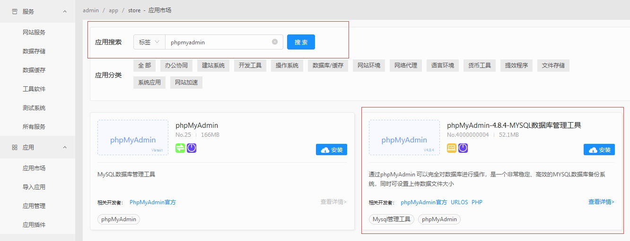Click yellow monitor icon on phpMyAdmin-4.8.4 card
The height and width of the screenshot is (241, 630).
coord(452,148)
